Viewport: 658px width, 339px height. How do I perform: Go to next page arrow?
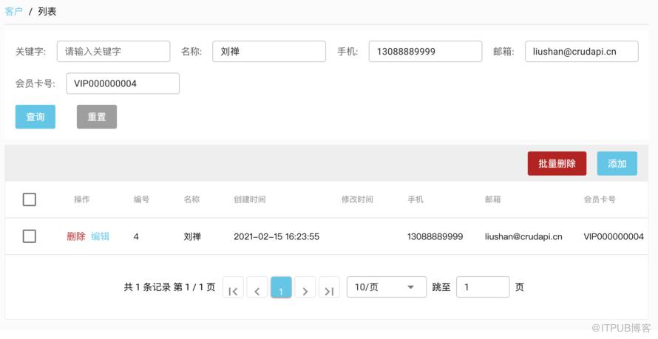click(305, 287)
